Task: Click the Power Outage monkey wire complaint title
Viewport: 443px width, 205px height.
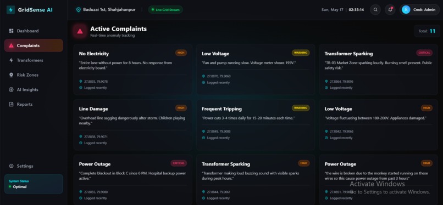Action: pyautogui.click(x=340, y=164)
